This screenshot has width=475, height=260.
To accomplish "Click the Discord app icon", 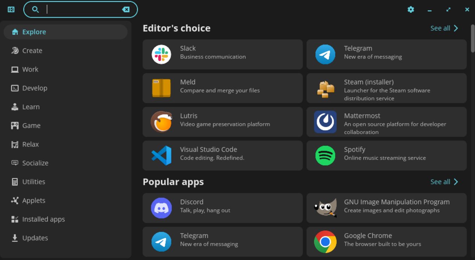I will 161,208.
